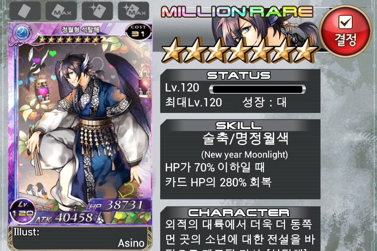Open the SKILL panel header

coord(238,125)
